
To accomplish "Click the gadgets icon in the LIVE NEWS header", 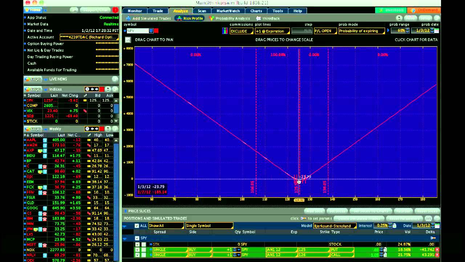I will (33, 79).
